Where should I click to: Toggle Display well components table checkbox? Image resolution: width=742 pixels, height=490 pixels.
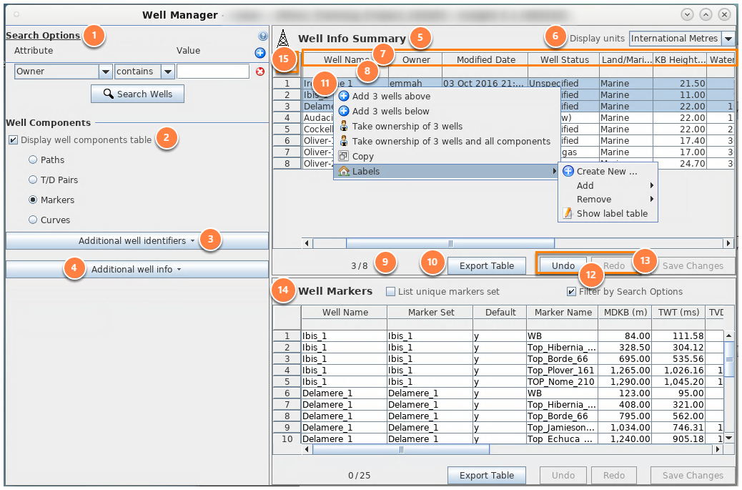[14, 140]
